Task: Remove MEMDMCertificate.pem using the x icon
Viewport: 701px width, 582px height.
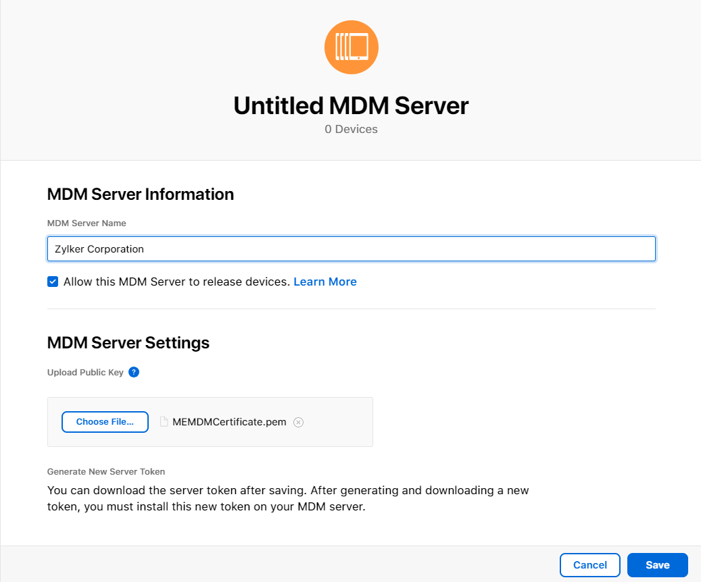Action: pyautogui.click(x=299, y=421)
